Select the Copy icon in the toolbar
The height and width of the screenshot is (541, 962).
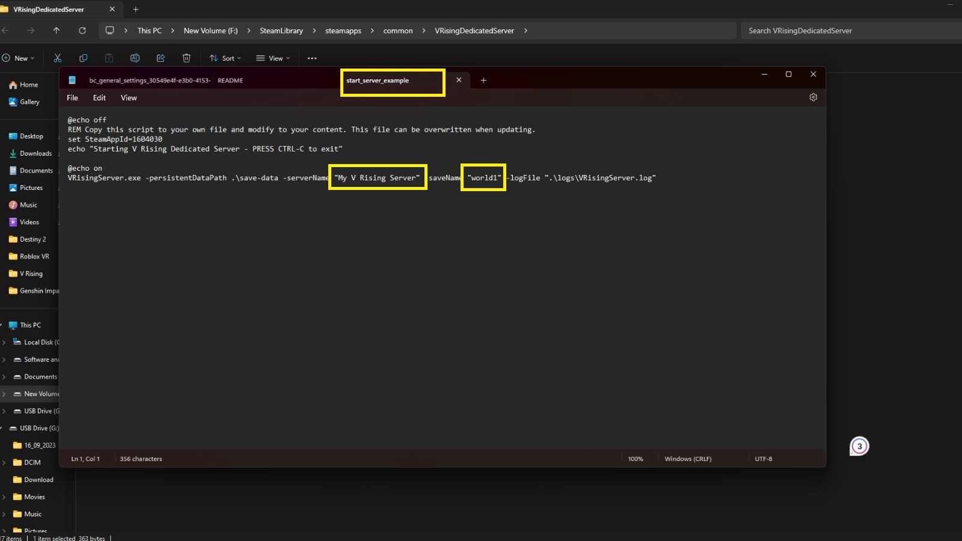point(84,58)
